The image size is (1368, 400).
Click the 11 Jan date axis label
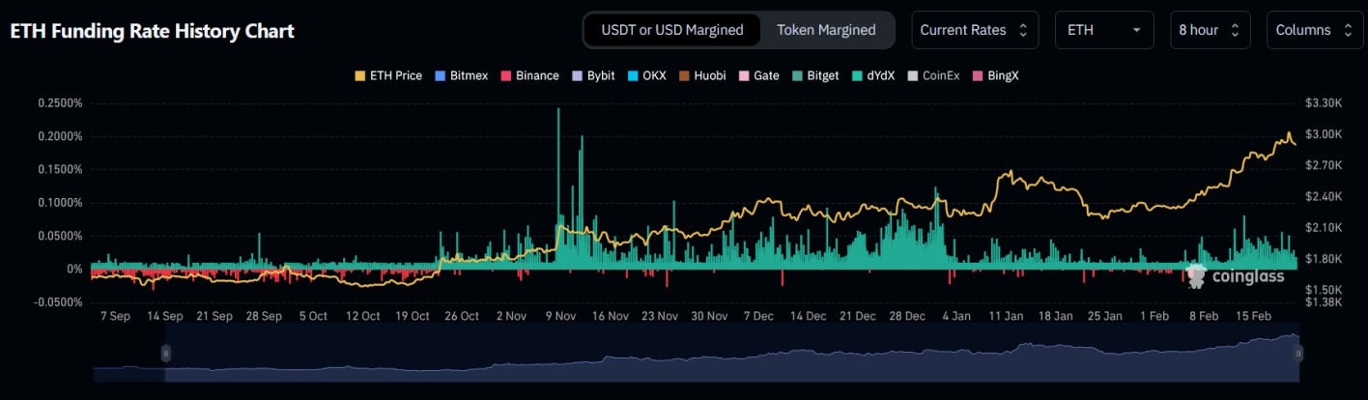(x=1006, y=316)
